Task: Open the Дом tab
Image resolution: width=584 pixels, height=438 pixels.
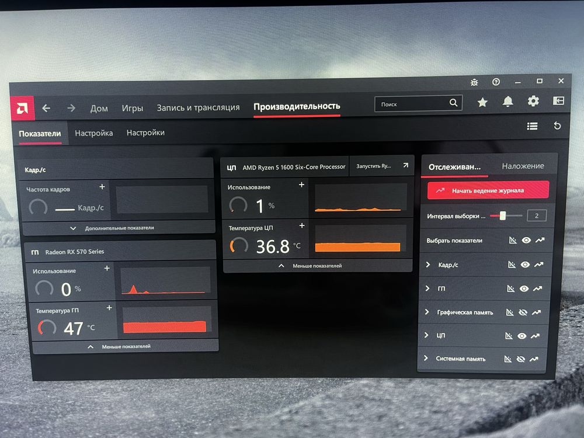Action: pos(99,109)
